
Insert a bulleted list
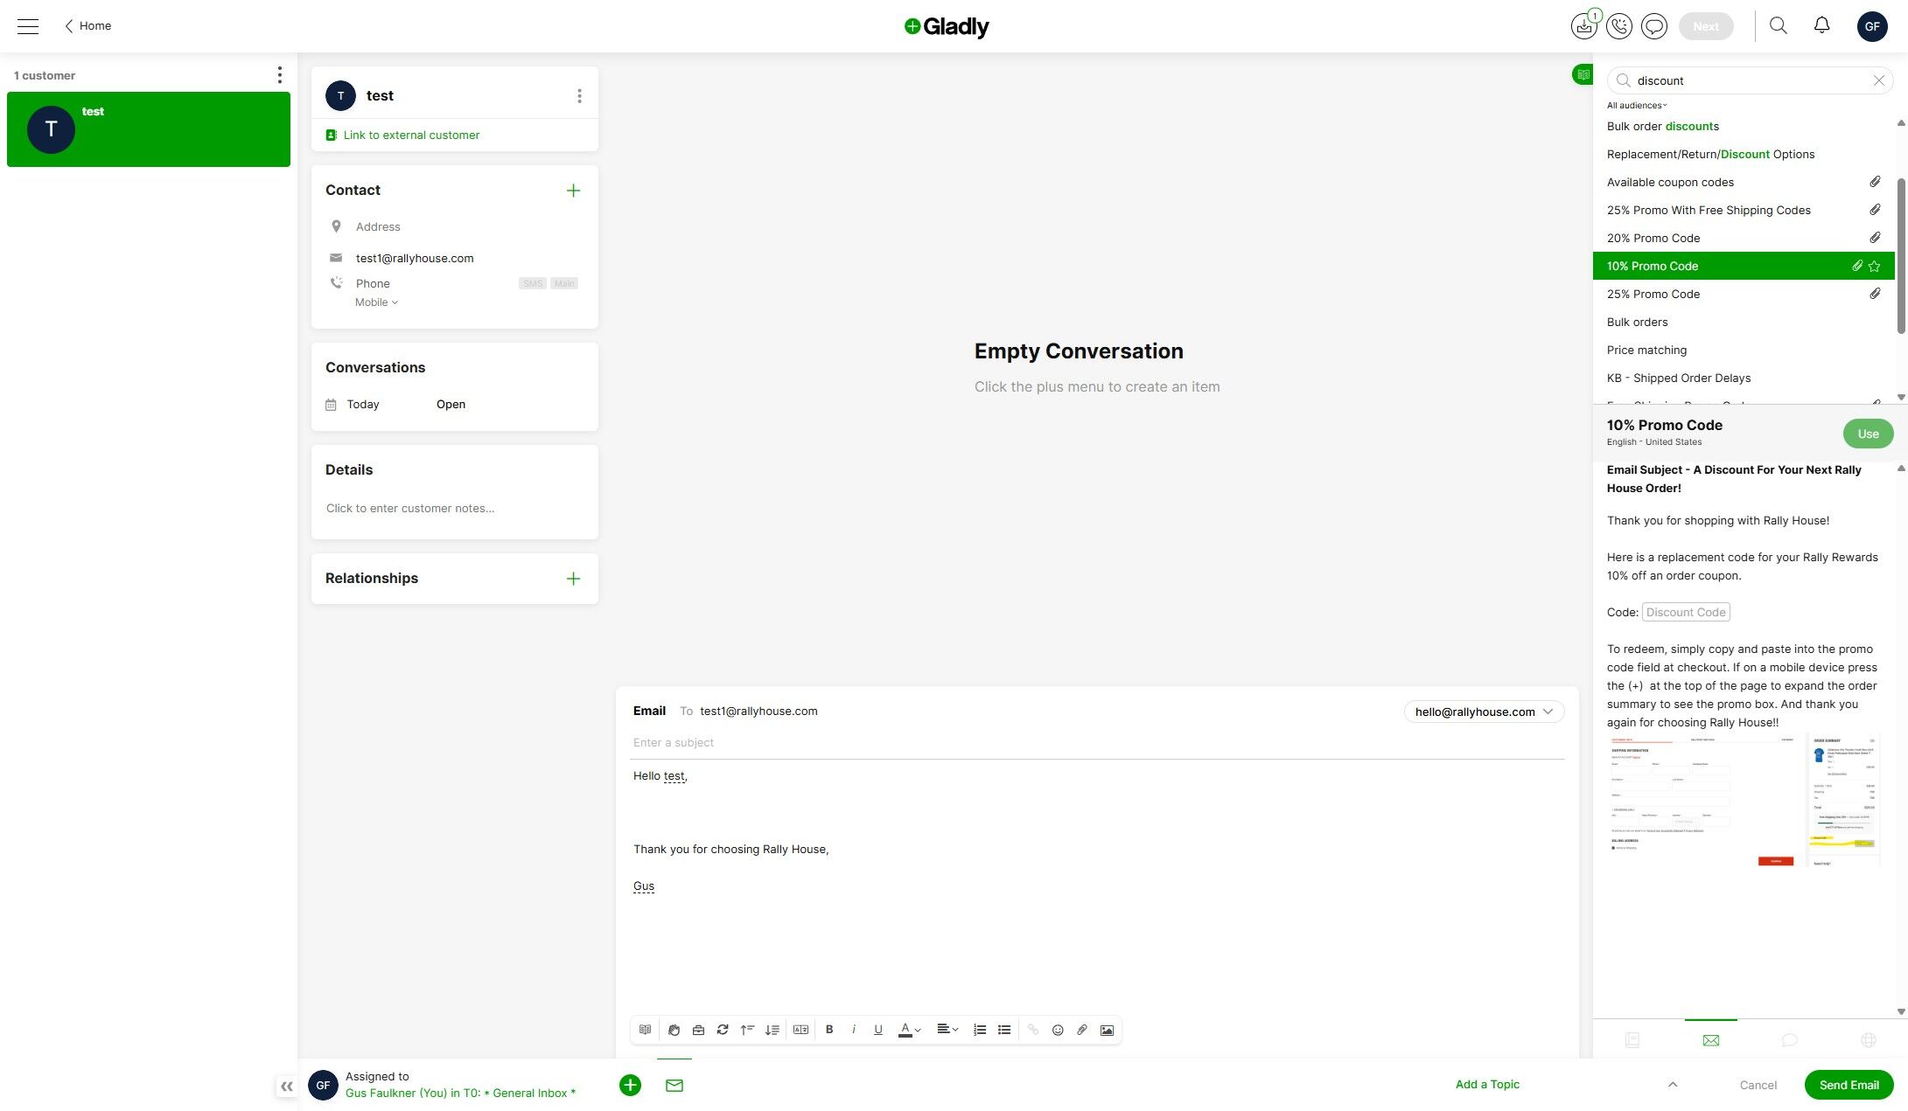(x=1004, y=1030)
